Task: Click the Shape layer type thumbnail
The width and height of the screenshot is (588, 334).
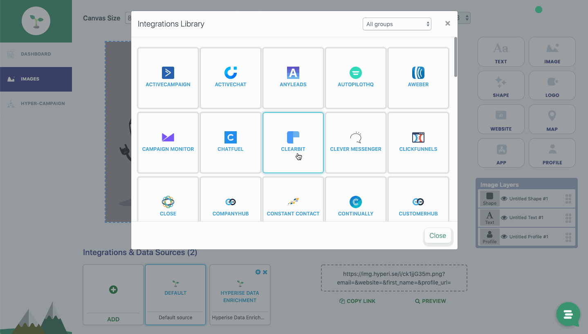Action: (489, 199)
